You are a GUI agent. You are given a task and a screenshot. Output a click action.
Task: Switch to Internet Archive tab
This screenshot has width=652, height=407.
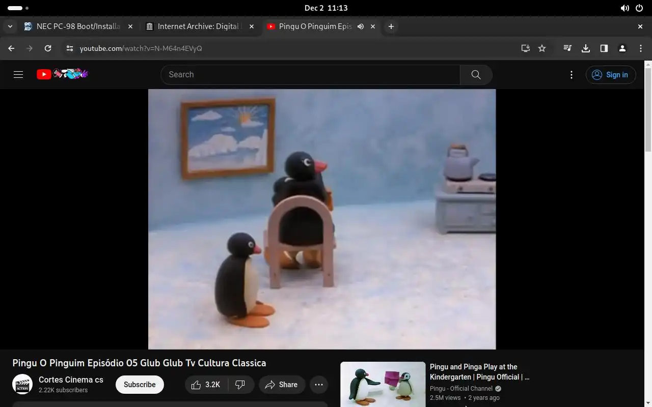pyautogui.click(x=199, y=26)
